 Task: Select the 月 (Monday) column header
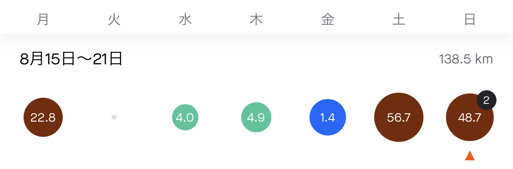(43, 19)
